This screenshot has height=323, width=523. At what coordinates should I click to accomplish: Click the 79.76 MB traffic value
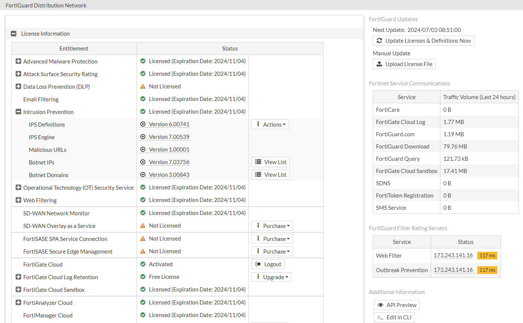coord(455,146)
